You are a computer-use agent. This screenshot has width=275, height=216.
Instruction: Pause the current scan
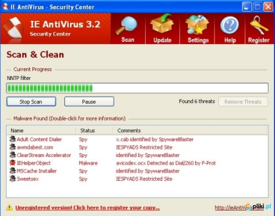(89, 101)
